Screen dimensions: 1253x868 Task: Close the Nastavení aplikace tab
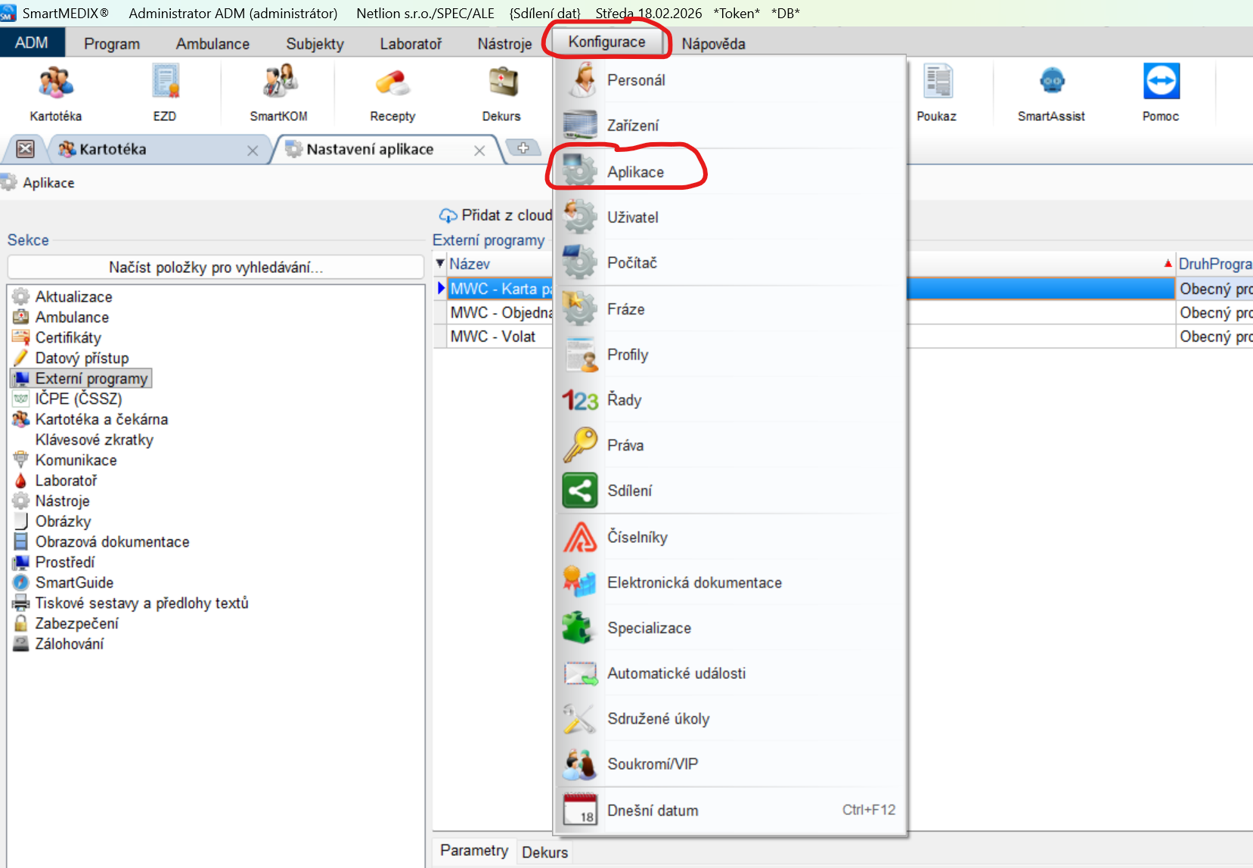point(479,150)
